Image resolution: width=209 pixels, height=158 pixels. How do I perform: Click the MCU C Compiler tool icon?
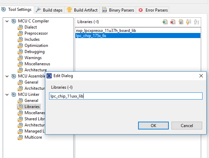tap(14, 21)
